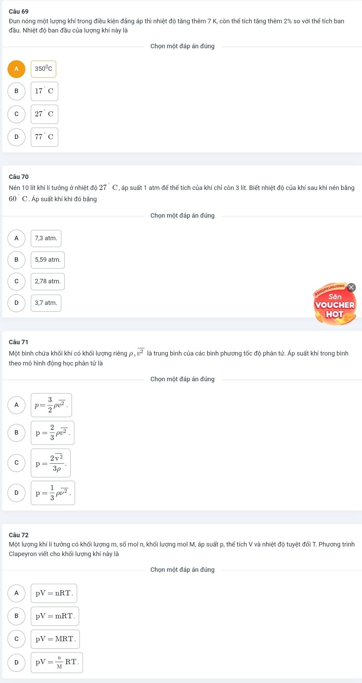362x683 pixels.
Task: Choose answer A 7,3 atm in Câu 70
Action: click(x=16, y=238)
